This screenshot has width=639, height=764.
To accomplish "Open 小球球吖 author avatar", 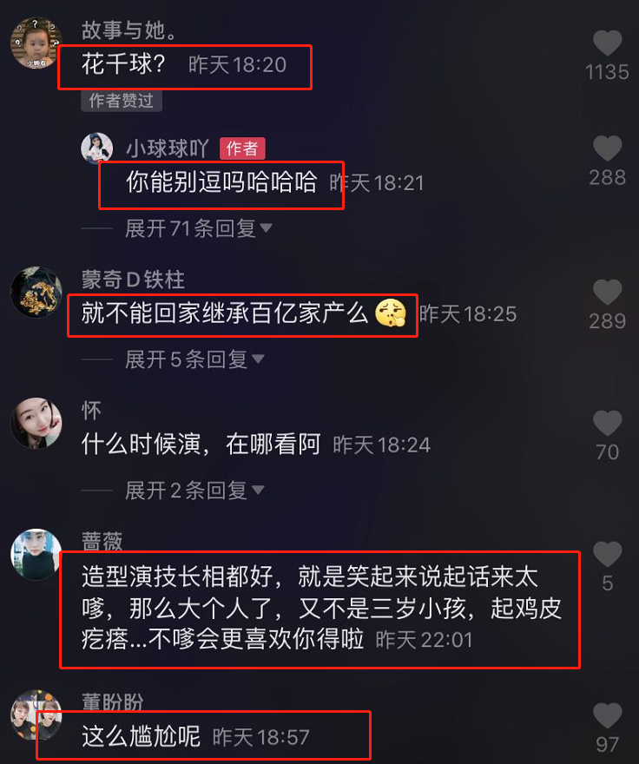I will pos(97,148).
